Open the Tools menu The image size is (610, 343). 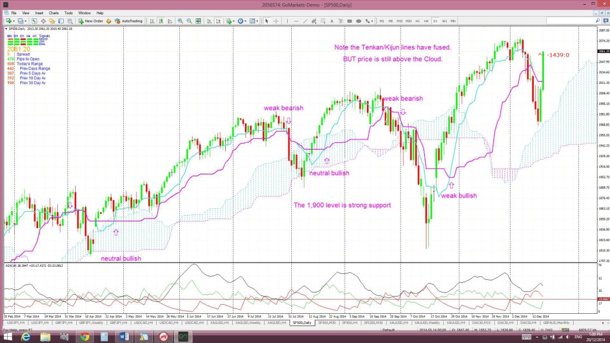click(x=69, y=13)
